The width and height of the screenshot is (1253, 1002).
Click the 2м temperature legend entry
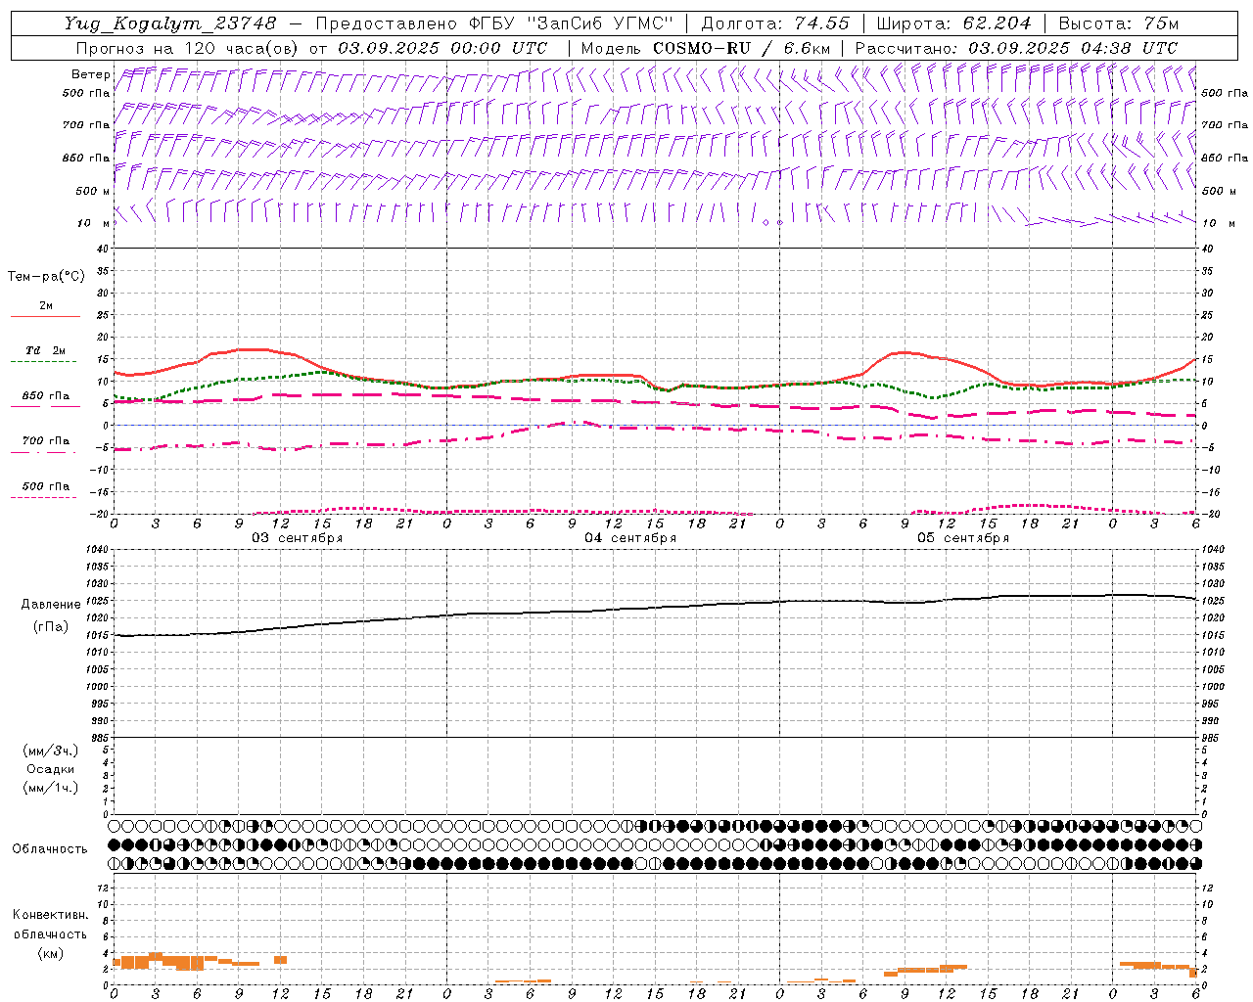45,306
